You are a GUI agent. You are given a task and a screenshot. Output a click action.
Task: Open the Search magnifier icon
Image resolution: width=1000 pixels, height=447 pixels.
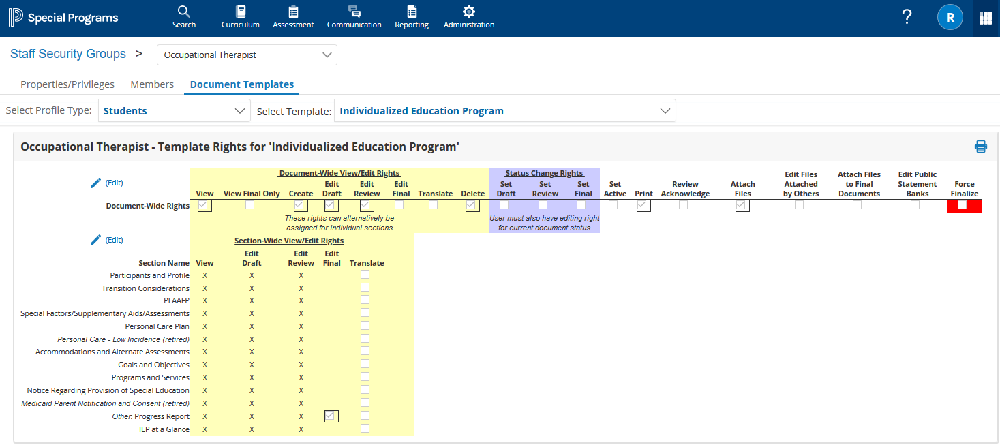183,12
